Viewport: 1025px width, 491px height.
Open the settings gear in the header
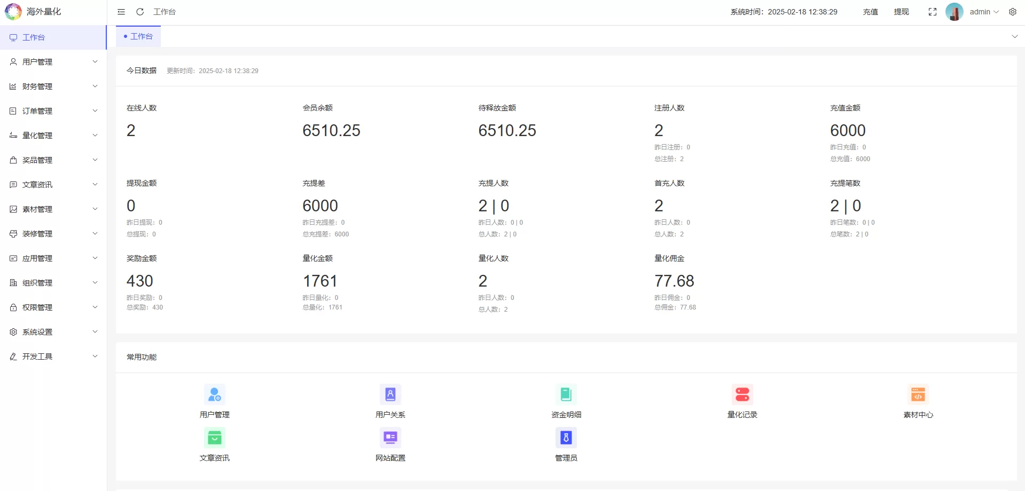click(x=1012, y=12)
